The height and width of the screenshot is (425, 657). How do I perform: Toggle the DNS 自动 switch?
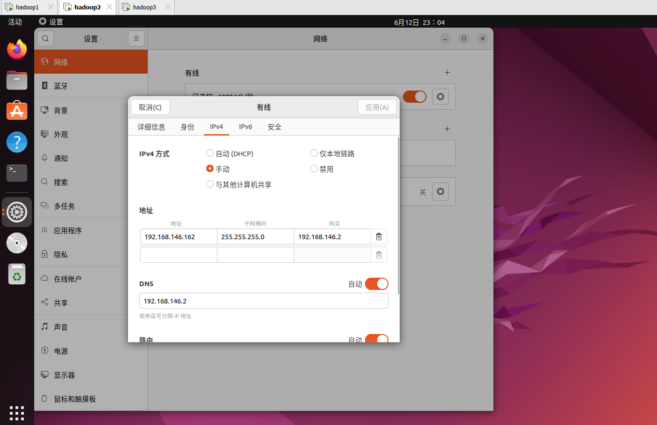coord(377,284)
